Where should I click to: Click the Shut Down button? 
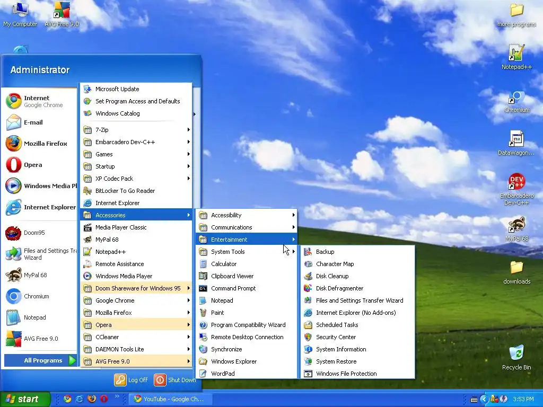point(174,380)
